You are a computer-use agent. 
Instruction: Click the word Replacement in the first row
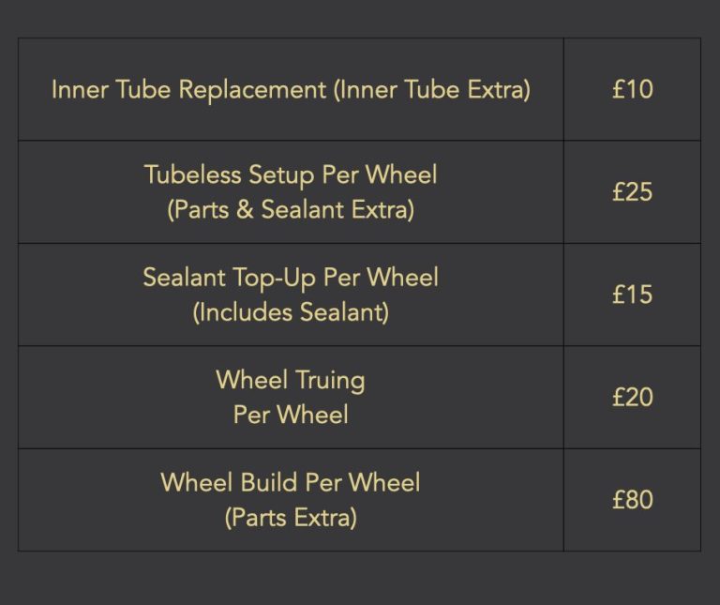pos(252,89)
